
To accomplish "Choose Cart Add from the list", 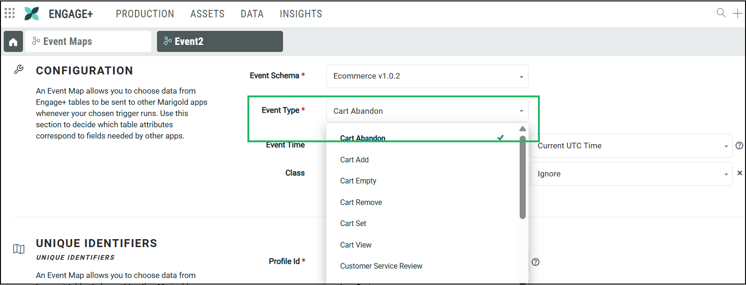I will 354,160.
